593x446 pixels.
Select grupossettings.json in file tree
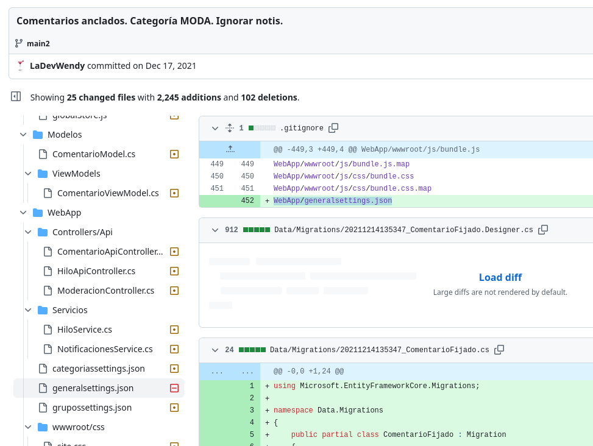tap(92, 408)
